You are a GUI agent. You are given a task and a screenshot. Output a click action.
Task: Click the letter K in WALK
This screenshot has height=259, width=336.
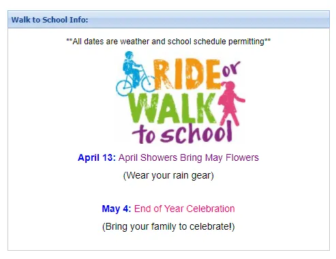[205, 108]
